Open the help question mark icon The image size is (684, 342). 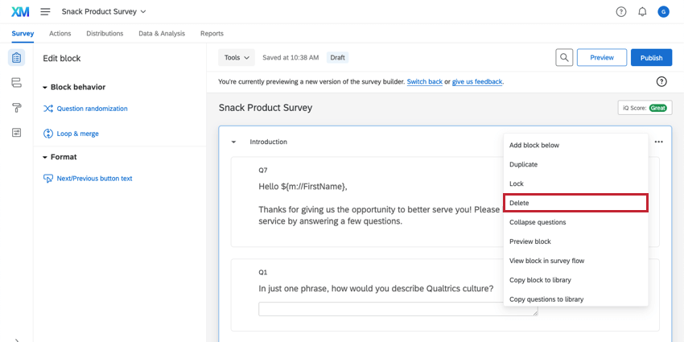click(x=621, y=11)
